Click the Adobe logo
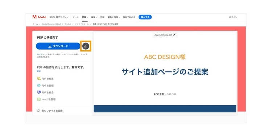The width and height of the screenshot is (272, 136). click(x=40, y=17)
